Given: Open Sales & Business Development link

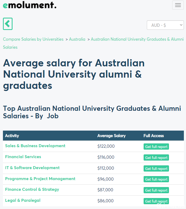Looking at the screenshot, I should pyautogui.click(x=35, y=146).
